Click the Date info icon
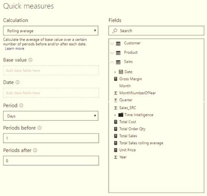The height and width of the screenshot is (196, 207). [17, 82]
